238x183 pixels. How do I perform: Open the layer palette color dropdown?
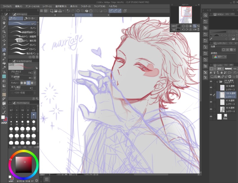(x=213, y=69)
